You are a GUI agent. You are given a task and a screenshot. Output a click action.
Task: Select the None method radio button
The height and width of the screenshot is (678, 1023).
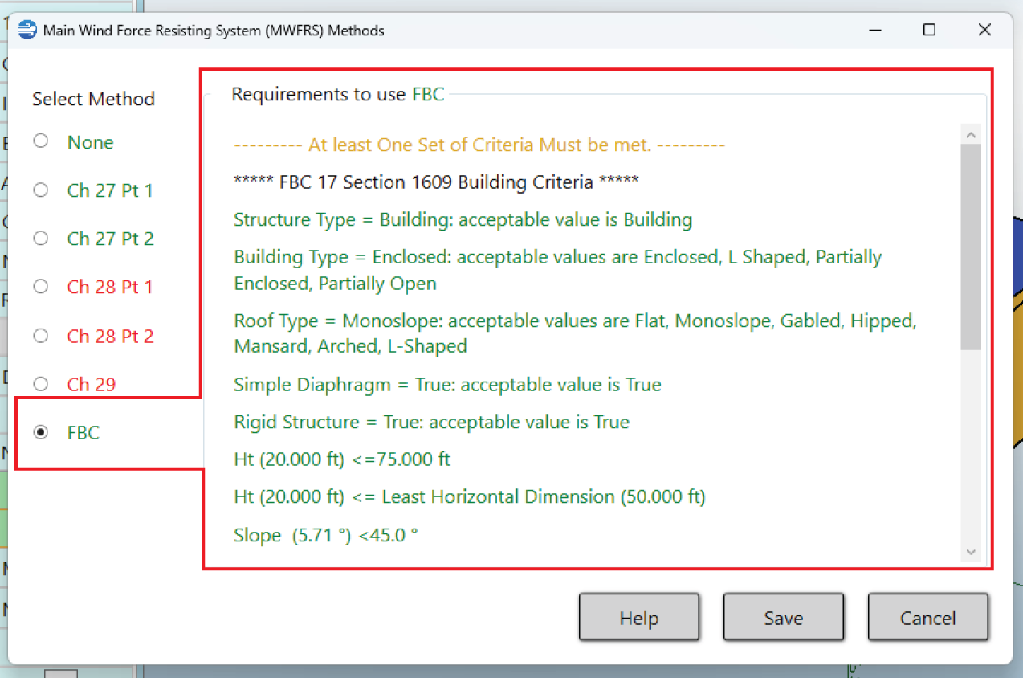pos(41,141)
